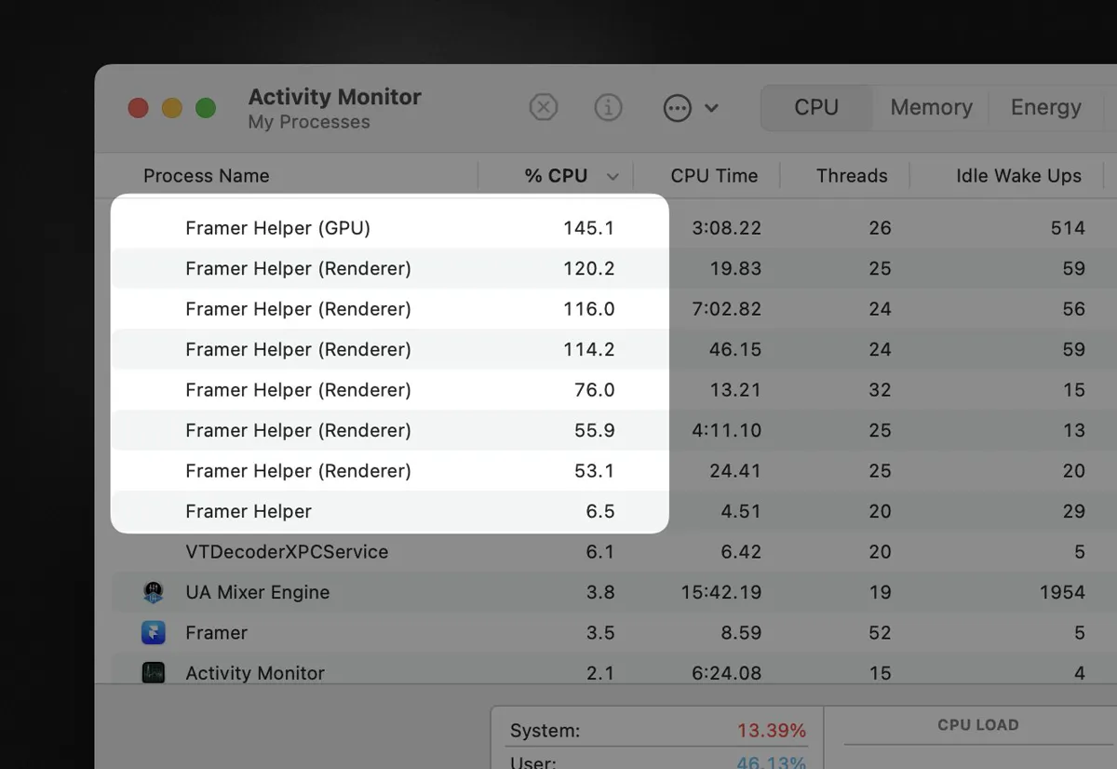This screenshot has height=769, width=1117.
Task: Click the 32 threads value
Action: [880, 390]
